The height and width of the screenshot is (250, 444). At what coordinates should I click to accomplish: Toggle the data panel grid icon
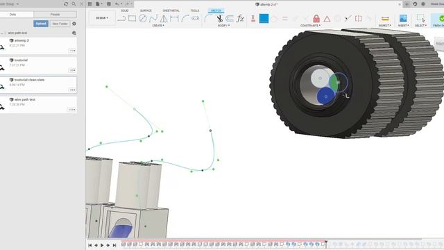(x=89, y=4)
